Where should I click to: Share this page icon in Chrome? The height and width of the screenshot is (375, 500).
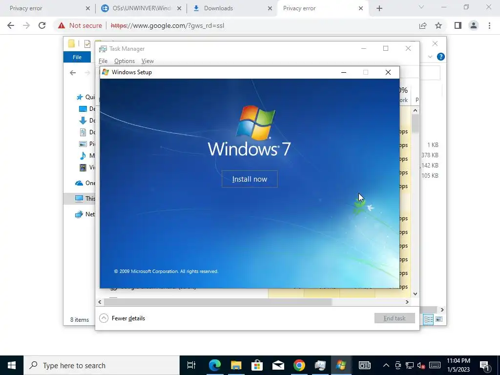423,25
